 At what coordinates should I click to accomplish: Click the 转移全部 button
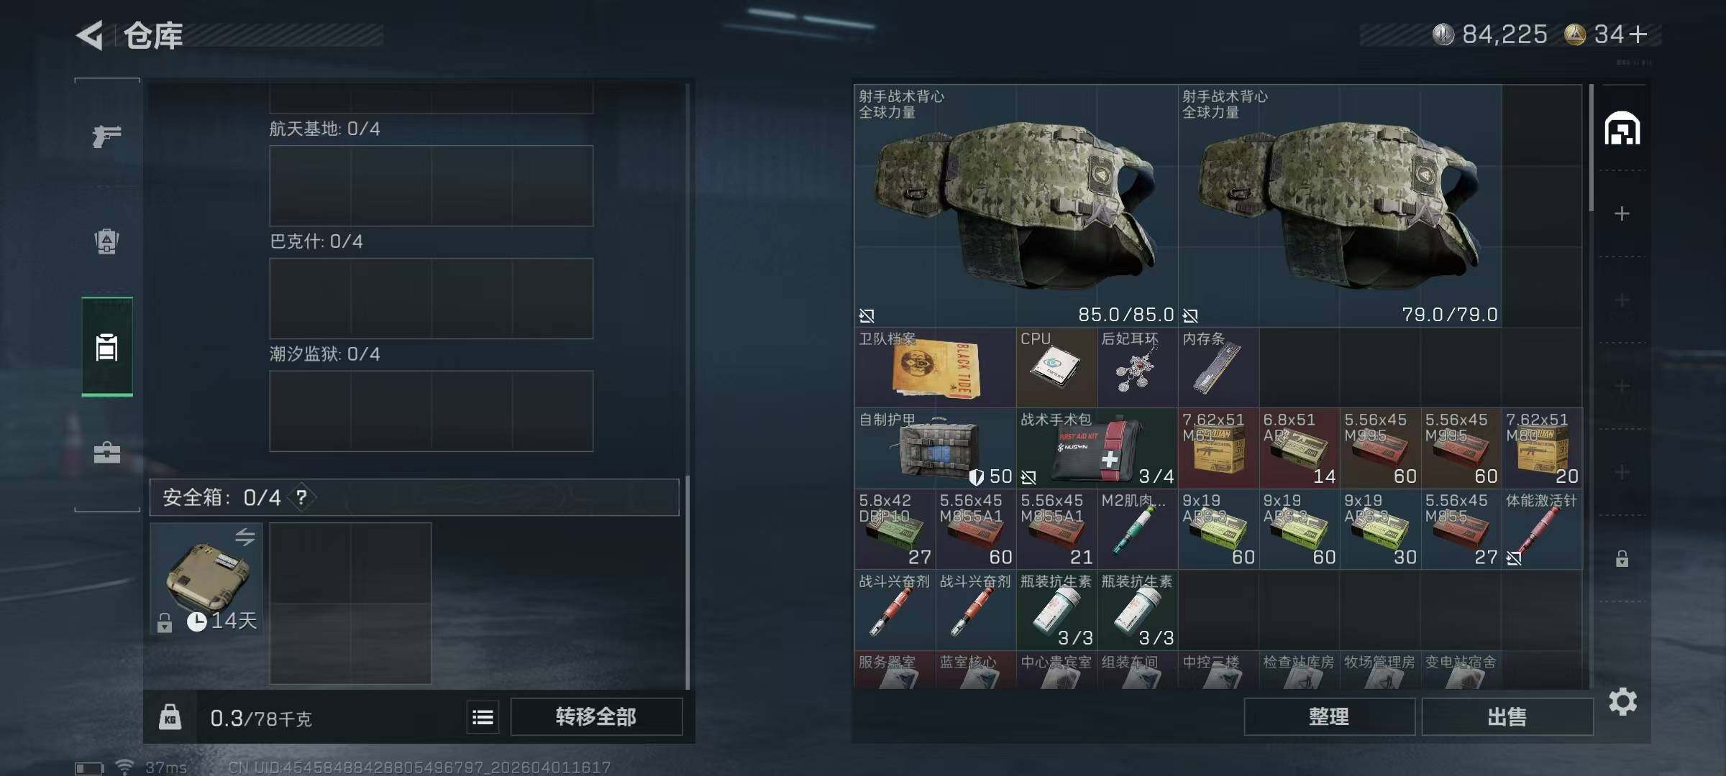[596, 716]
